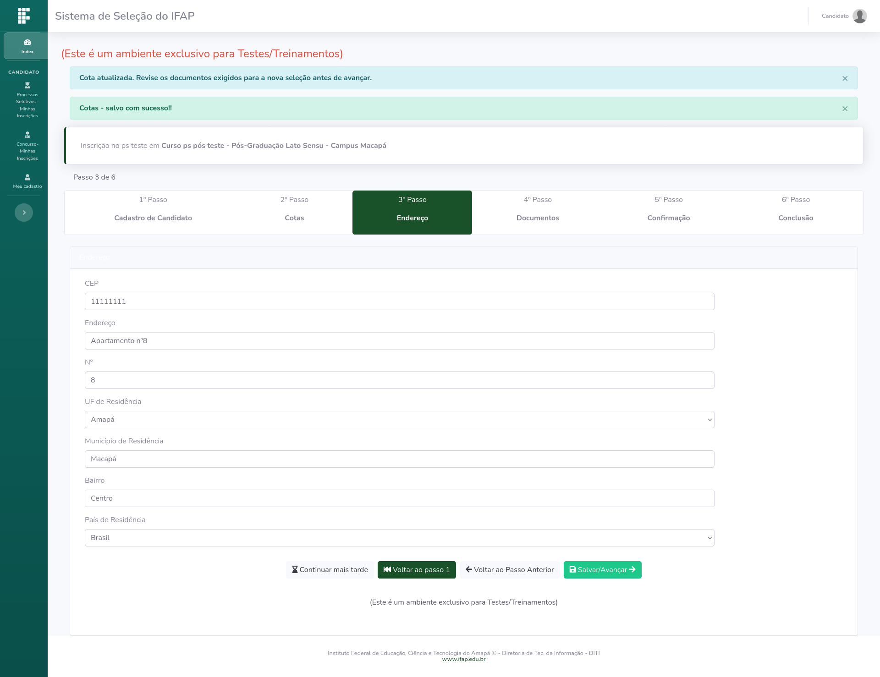This screenshot has width=880, height=677.
Task: Open Processos Seletivos - Minhas Inscrições
Action: pos(27,100)
